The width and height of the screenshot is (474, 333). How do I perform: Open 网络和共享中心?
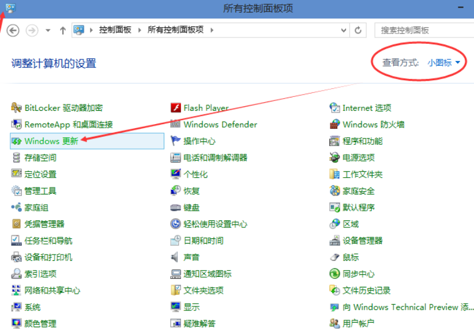[52, 289]
